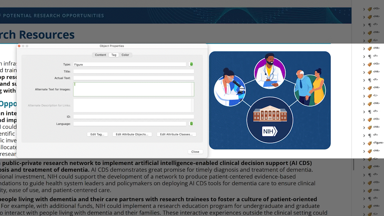Screen dimensions: 384x216
Task: Click a <P> pilcrow paragraph icon
Action: [369, 25]
